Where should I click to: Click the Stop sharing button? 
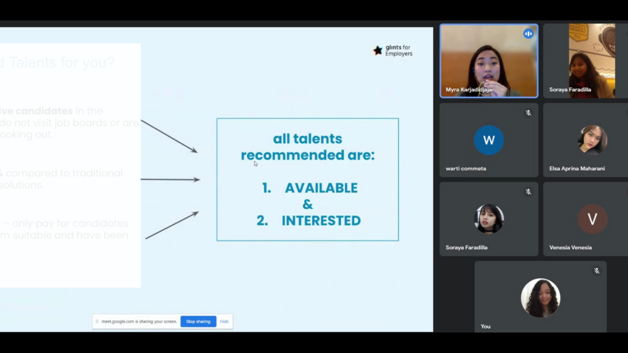pos(198,321)
